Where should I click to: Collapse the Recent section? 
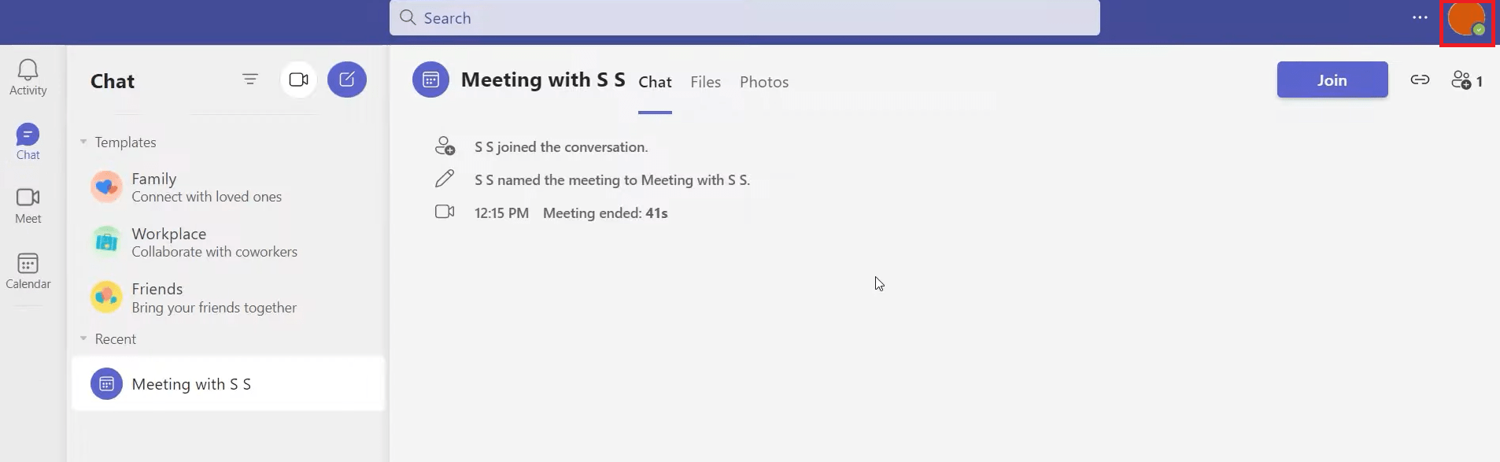(83, 339)
